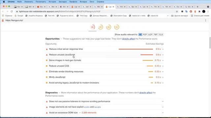This screenshot has width=211, height=118.
Task: Open the robots.txt + meta bookmark
Action: [137, 16]
